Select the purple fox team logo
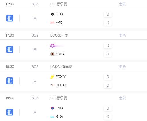Viewport: 147px width, 121px height. point(52,46)
